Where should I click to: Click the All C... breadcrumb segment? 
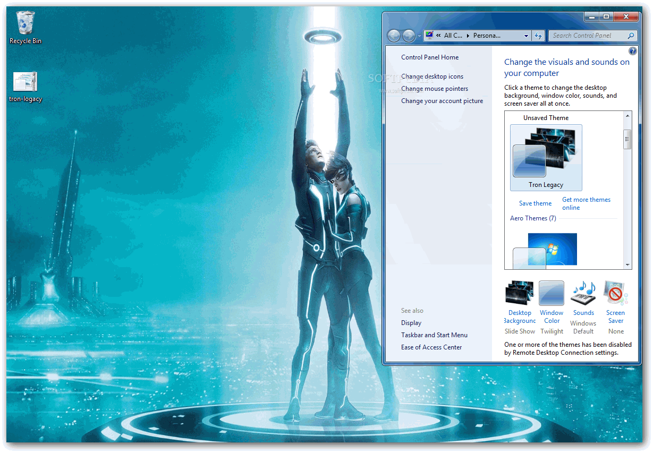pyautogui.click(x=453, y=36)
